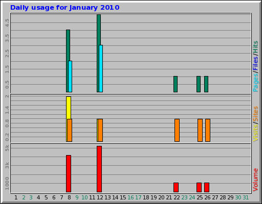The width and height of the screenshot is (262, 204).
Task: Click green day label '17' on the x-axis
Action: click(138, 197)
